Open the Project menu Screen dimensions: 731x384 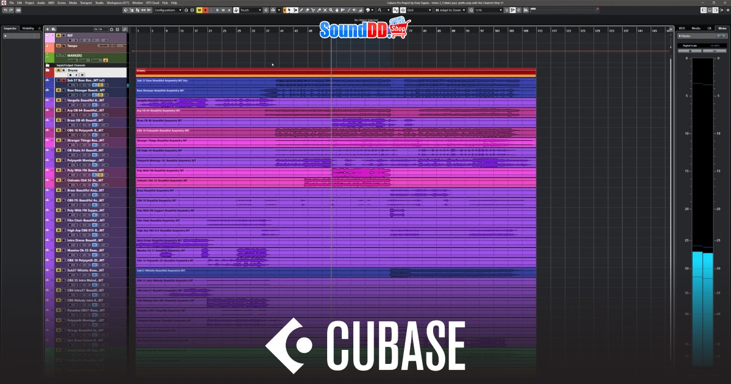click(29, 2)
